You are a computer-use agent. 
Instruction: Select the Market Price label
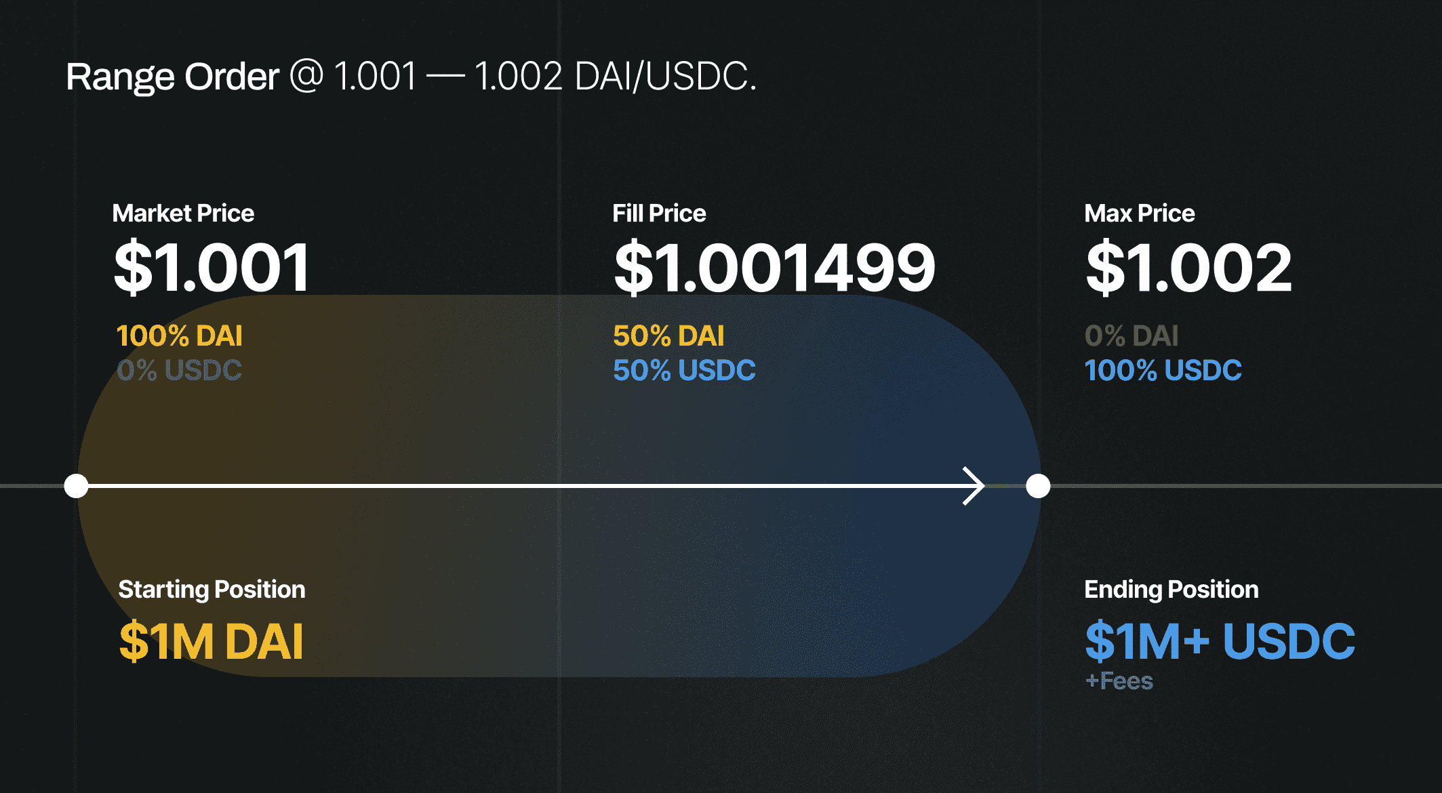pos(183,213)
